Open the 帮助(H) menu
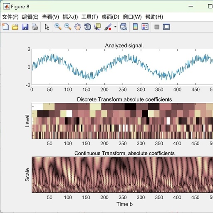 (x=154, y=17)
